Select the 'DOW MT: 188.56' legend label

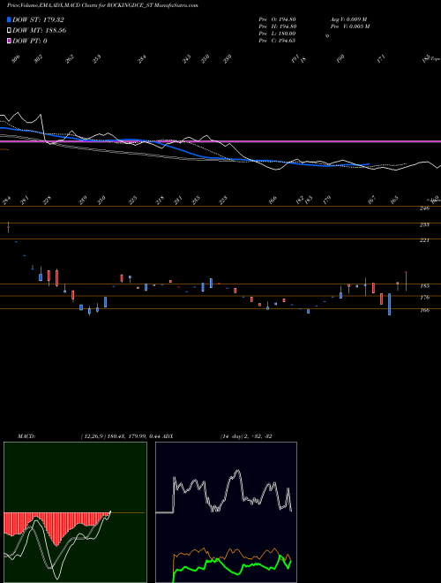pos(40,31)
